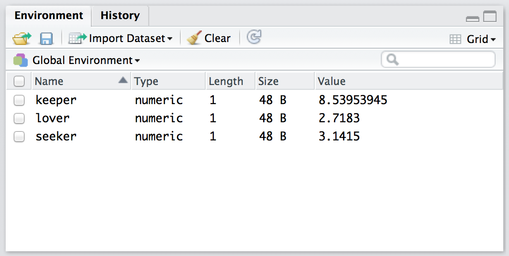Maximize the Environment pane

click(x=490, y=17)
